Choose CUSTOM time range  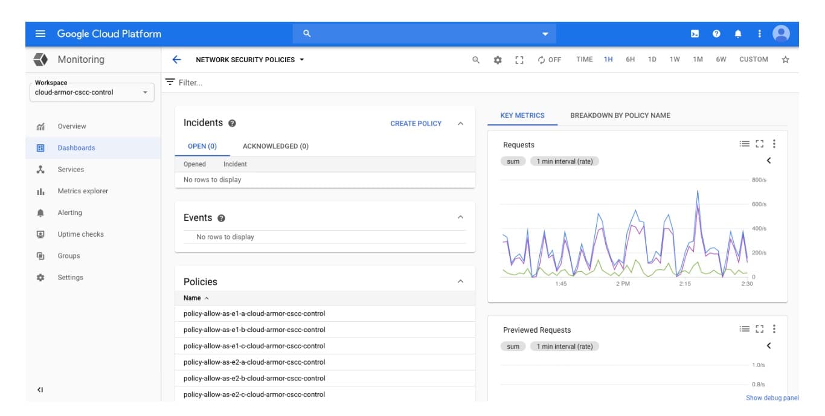point(754,60)
